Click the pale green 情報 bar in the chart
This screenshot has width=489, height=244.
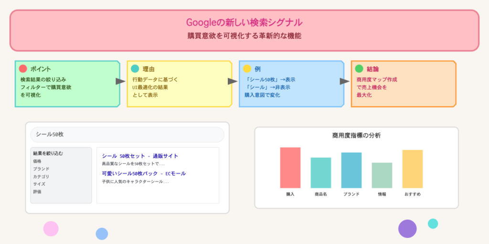(x=382, y=175)
